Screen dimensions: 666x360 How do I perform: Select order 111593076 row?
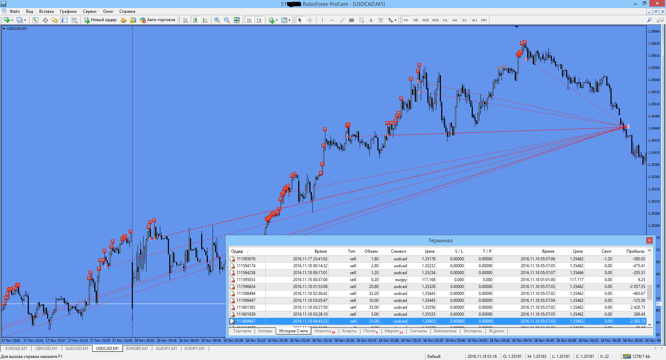coord(438,259)
